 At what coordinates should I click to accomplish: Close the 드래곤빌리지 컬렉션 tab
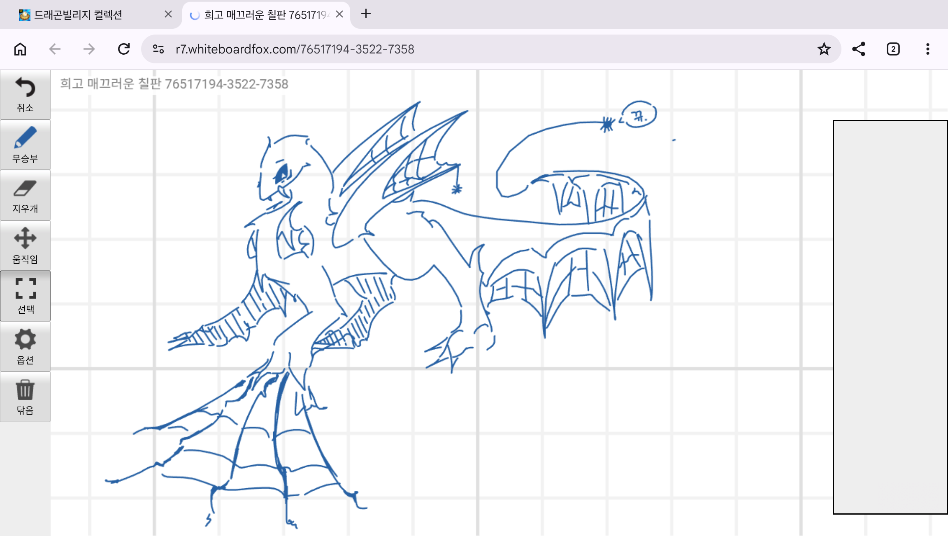click(x=168, y=14)
